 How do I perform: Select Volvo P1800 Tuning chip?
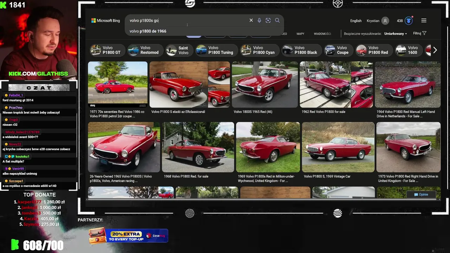point(216,50)
